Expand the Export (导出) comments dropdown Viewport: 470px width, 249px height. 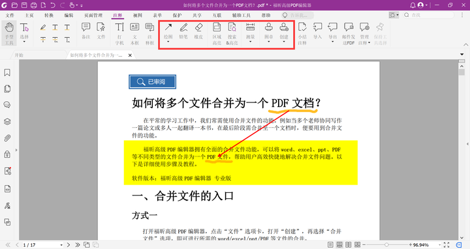click(x=332, y=42)
